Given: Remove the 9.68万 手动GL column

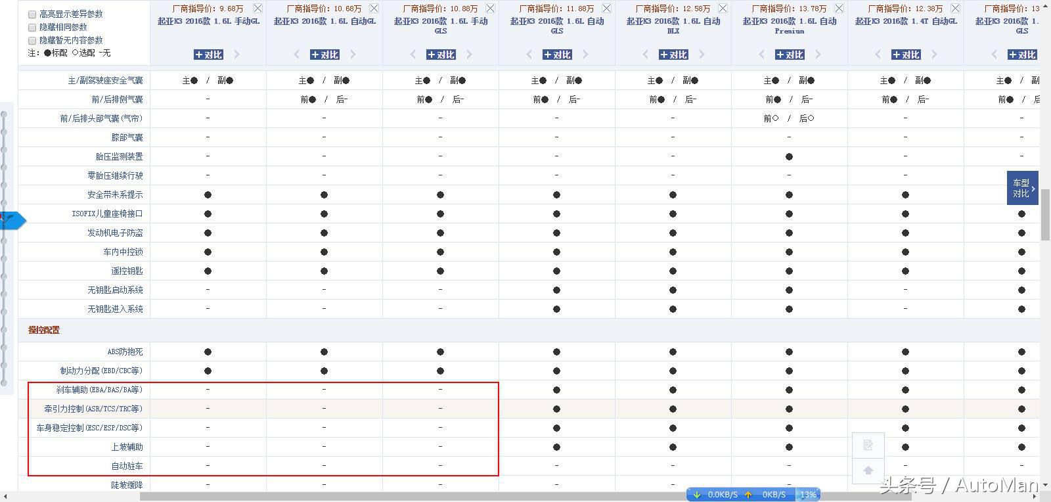Looking at the screenshot, I should point(257,9).
